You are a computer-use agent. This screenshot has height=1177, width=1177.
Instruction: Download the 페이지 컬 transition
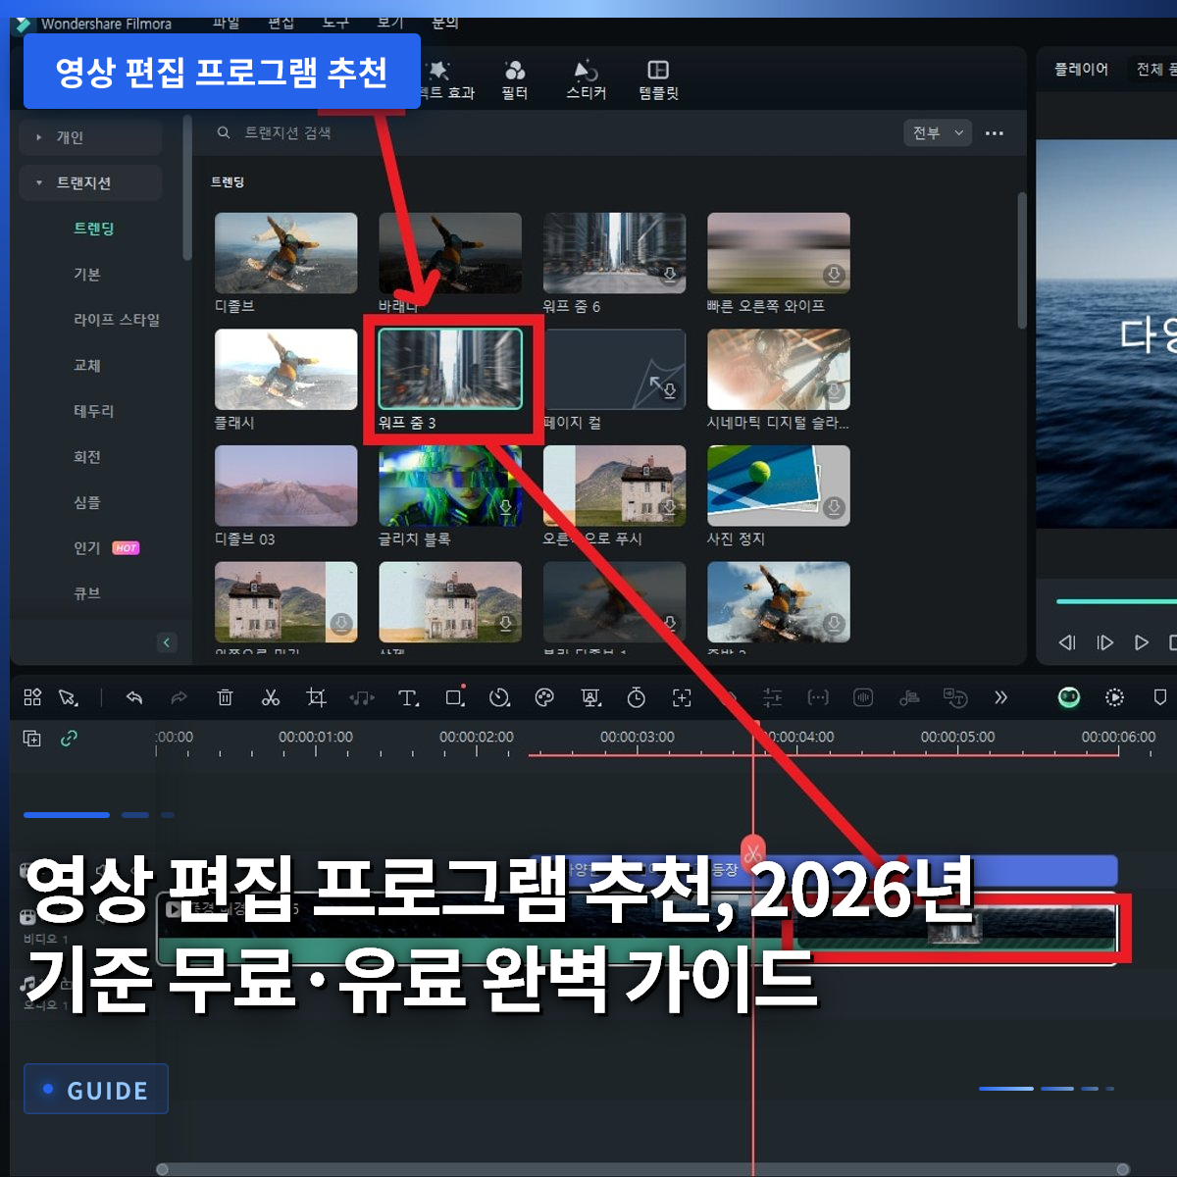point(670,391)
